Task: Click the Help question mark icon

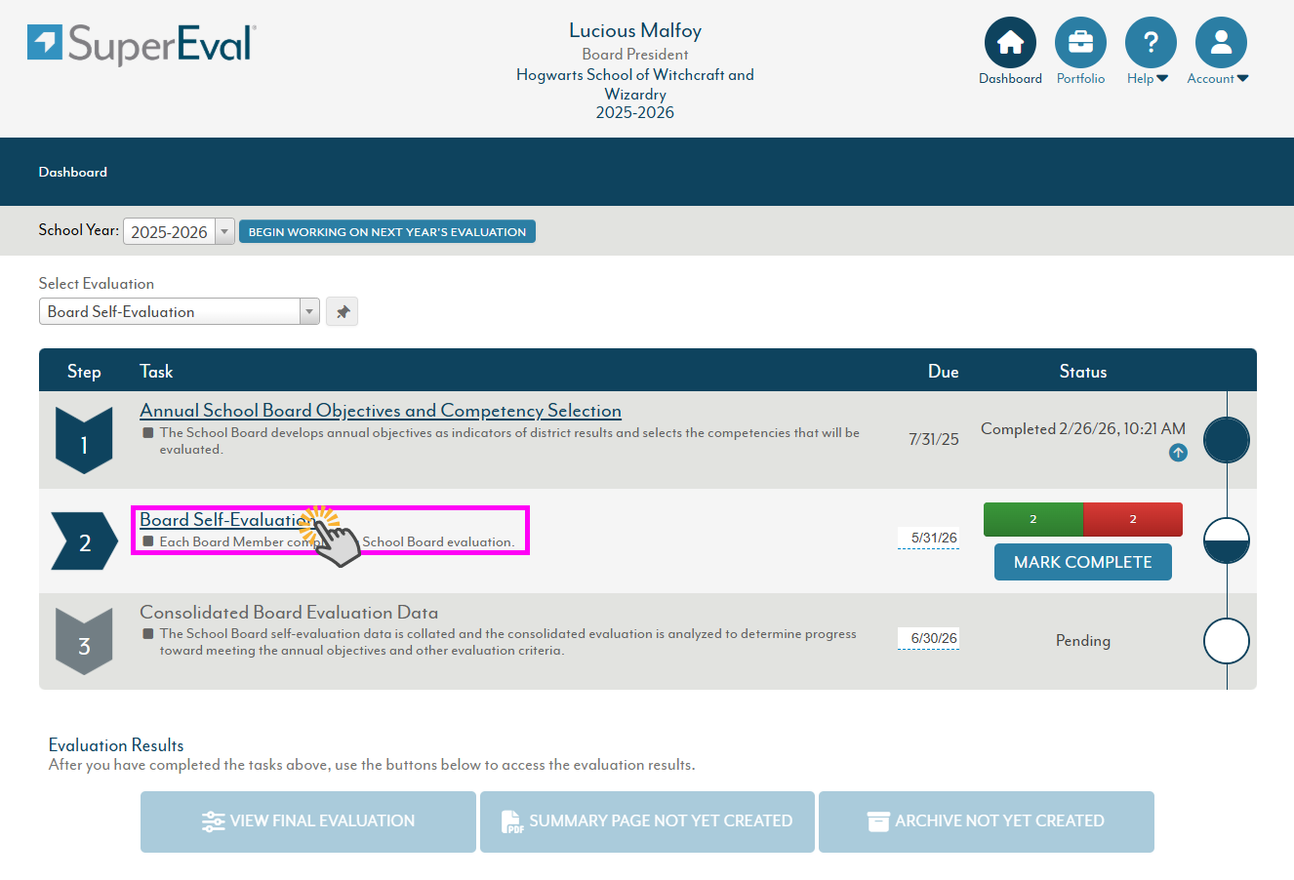Action: (x=1151, y=43)
